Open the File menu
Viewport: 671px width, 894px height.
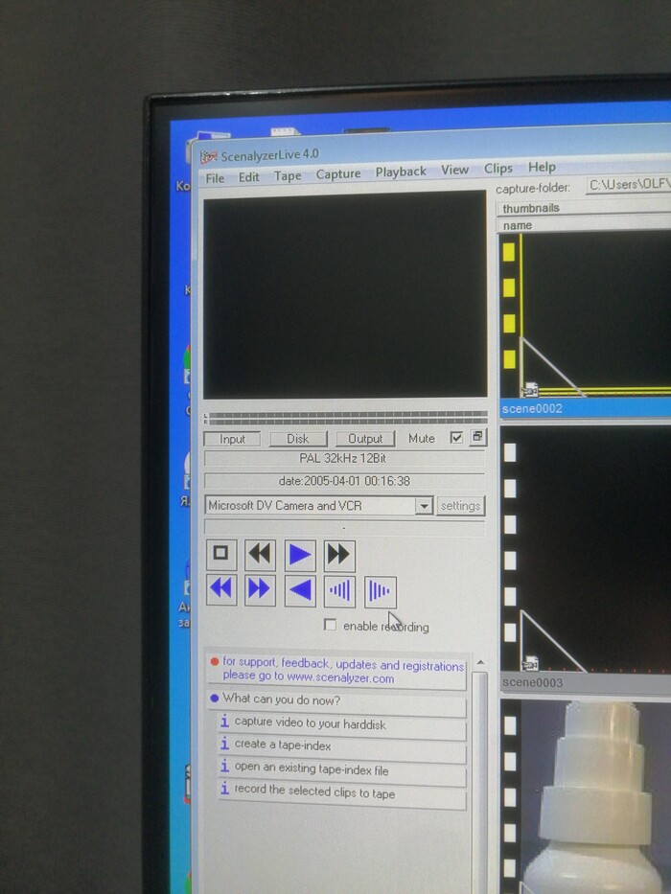tap(215, 178)
